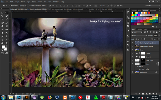Select the Pen tool
The height and width of the screenshot is (100, 161).
(x=3, y=36)
